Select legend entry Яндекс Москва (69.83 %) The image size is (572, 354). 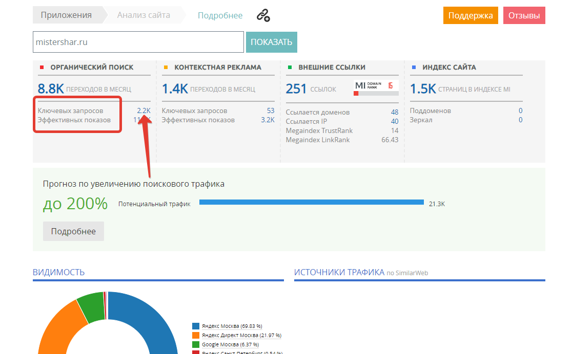[x=232, y=326]
